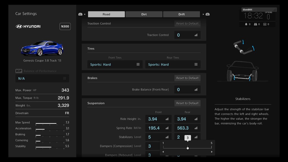Switch to the Dirt settings tab
Viewport: 288px width, 162px height.
tap(144, 14)
